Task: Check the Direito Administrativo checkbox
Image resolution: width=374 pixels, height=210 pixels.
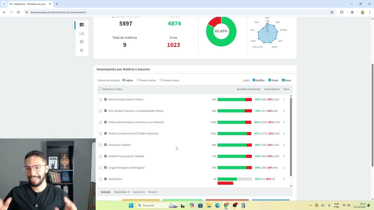Action: coord(101,122)
